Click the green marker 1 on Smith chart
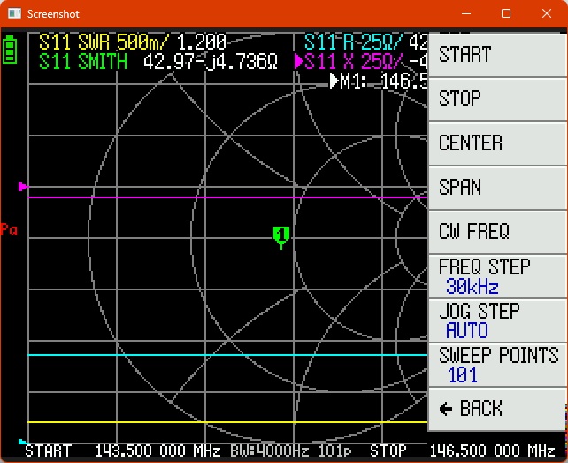568x463 pixels. (281, 235)
